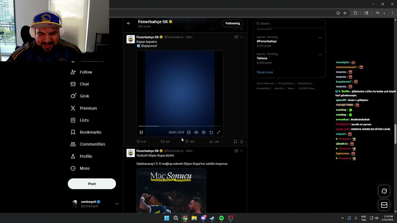View analytics of the 38m tweet (1.1M)
The height and width of the screenshot is (223, 397).
[214, 142]
